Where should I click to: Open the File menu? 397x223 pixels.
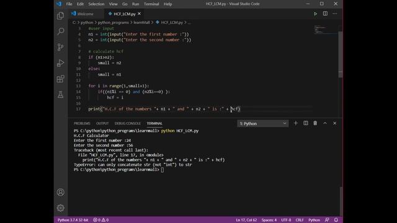[69, 4]
